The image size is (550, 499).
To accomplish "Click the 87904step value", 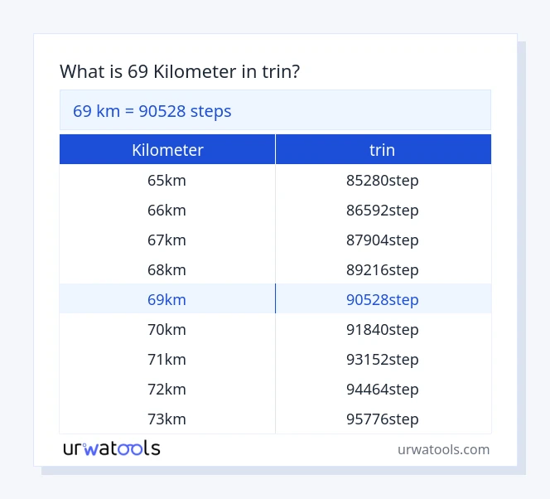I will tap(383, 240).
